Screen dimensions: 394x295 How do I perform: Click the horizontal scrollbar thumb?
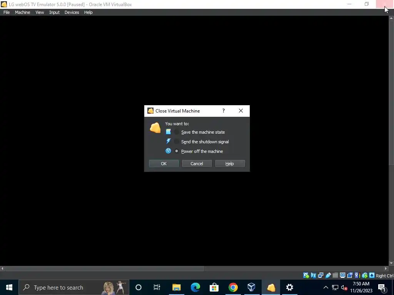click(x=105, y=268)
